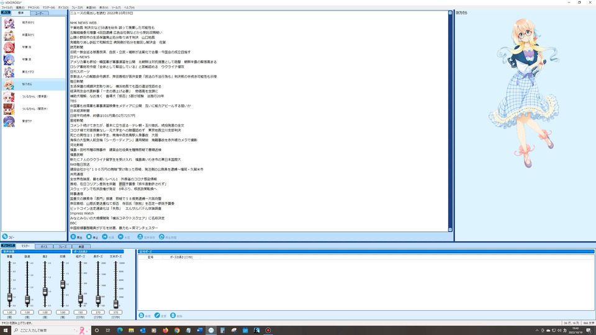The width and height of the screenshot is (596, 335).
Task: Switch to the 標準 voice list tab
Action: (x=20, y=13)
